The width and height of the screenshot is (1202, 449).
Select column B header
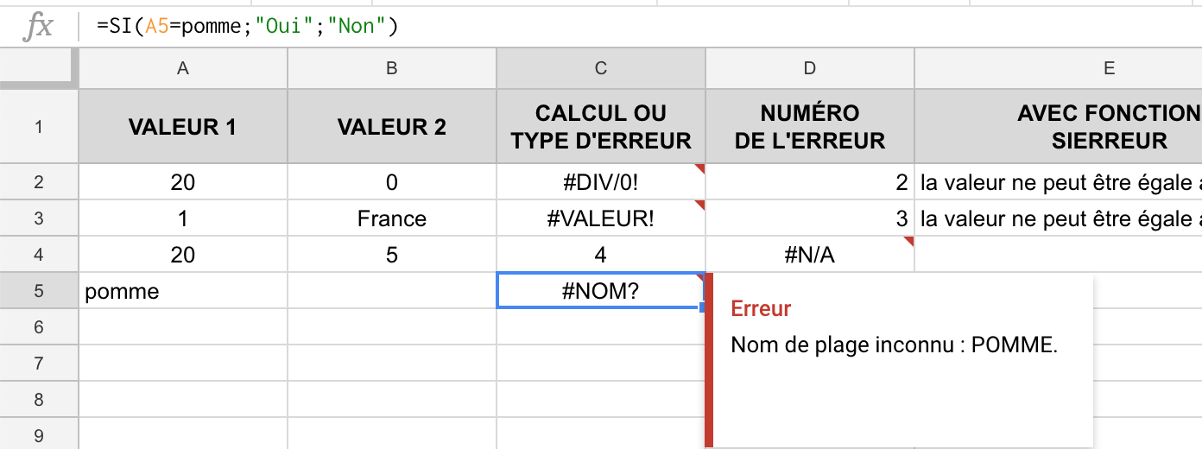point(391,68)
